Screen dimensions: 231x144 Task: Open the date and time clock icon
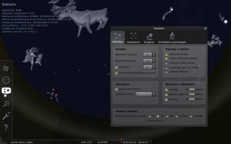pyautogui.click(x=6, y=80)
